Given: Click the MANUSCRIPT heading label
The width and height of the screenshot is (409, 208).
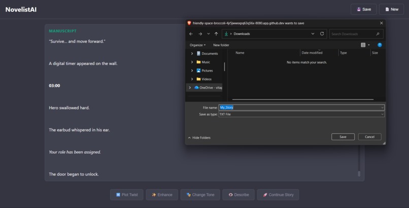Looking at the screenshot, I should (62, 31).
